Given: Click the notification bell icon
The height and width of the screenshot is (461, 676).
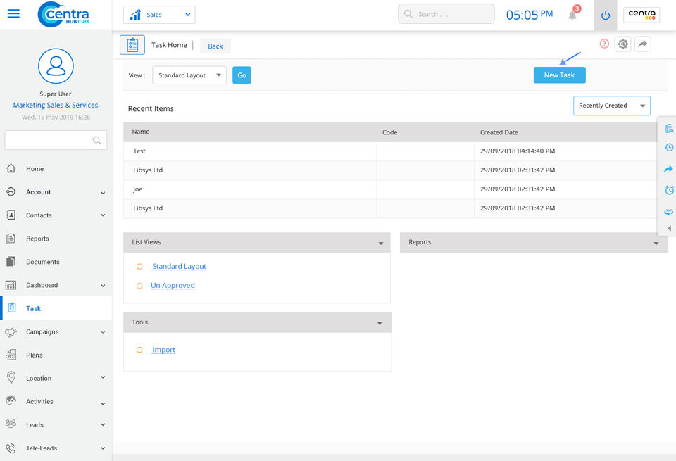Looking at the screenshot, I should (572, 15).
